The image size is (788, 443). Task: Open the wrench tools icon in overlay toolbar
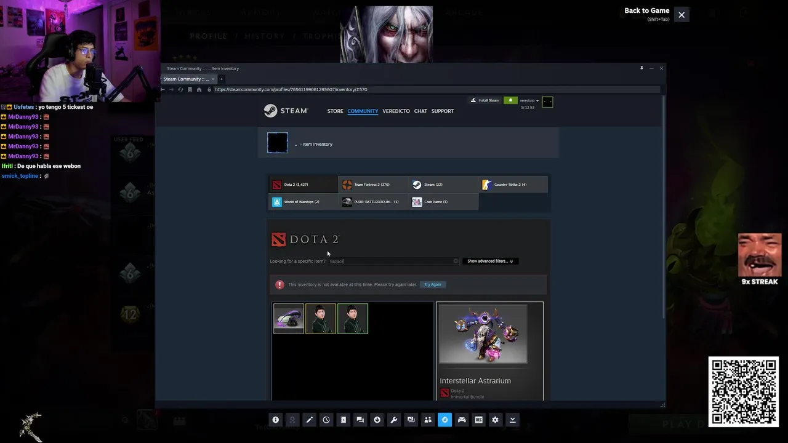(394, 420)
